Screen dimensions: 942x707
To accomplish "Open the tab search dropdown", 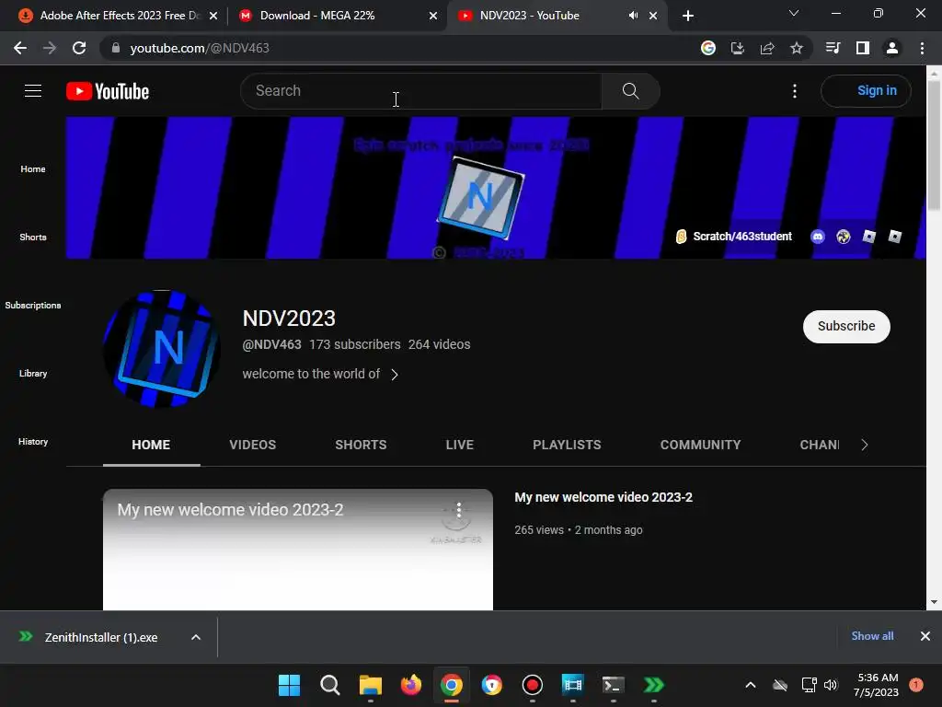I will (x=794, y=13).
